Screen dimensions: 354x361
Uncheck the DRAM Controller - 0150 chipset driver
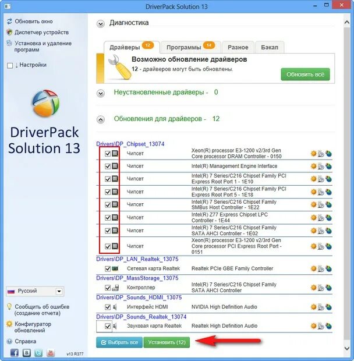[x=108, y=154]
